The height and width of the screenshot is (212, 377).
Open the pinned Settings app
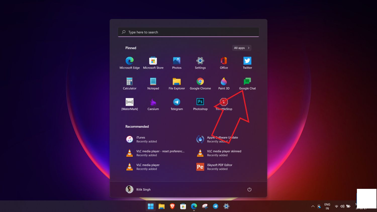coord(200,63)
